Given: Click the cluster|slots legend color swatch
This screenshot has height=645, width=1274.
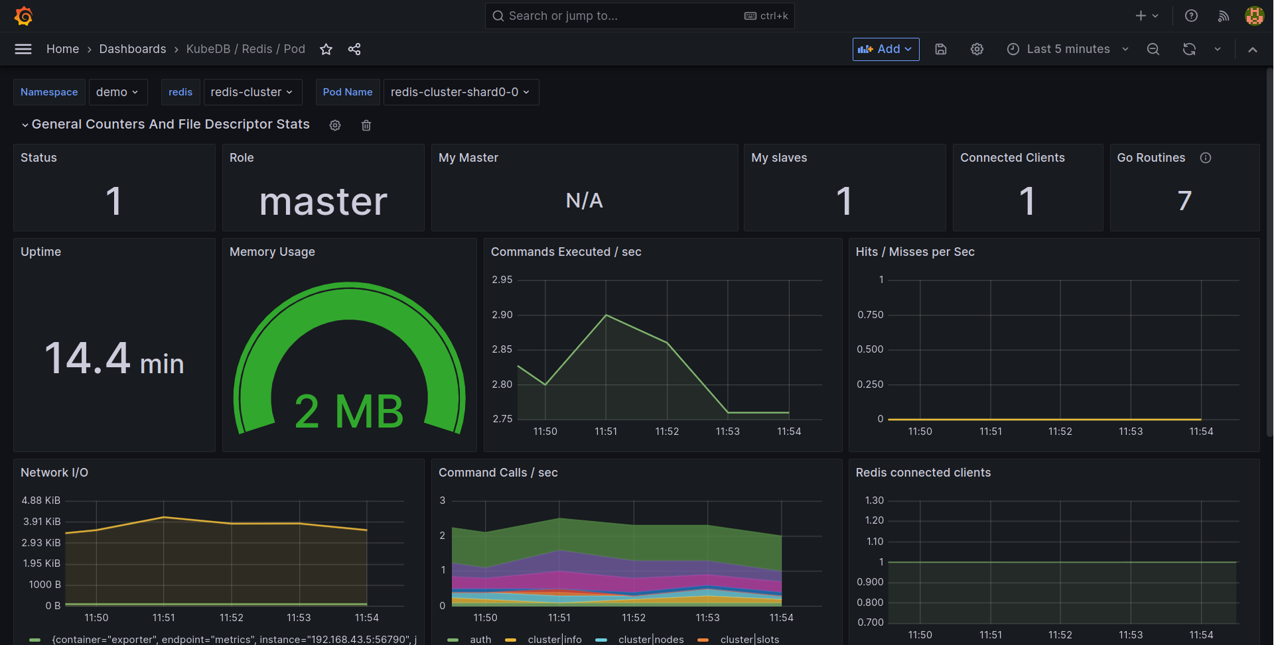Looking at the screenshot, I should [x=702, y=639].
